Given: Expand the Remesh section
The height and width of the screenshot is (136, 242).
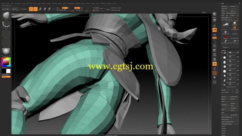Looking at the screenshot, I should pos(224,131).
